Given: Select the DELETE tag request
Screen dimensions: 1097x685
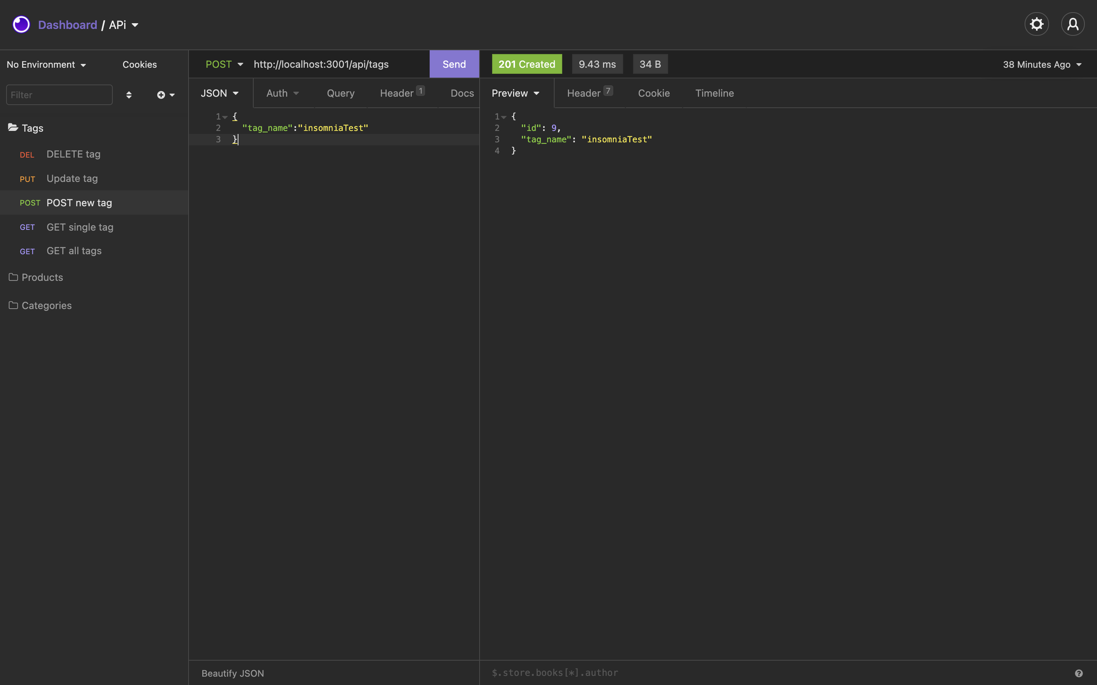Looking at the screenshot, I should click(x=94, y=154).
